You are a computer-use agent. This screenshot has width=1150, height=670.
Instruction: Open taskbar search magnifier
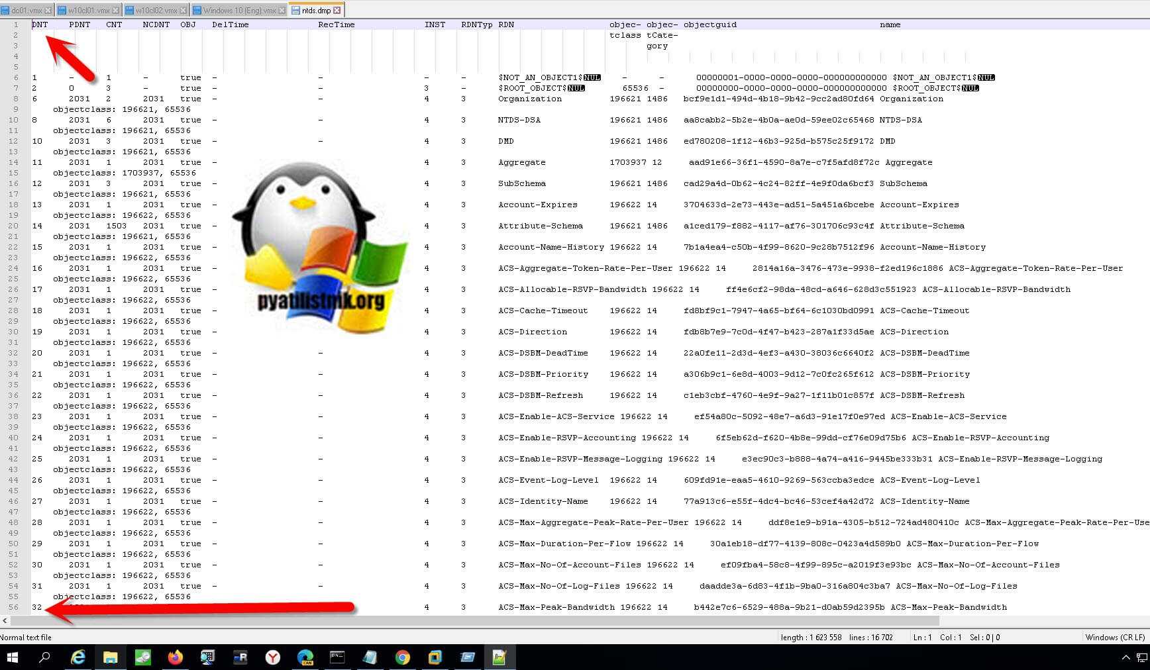click(45, 657)
